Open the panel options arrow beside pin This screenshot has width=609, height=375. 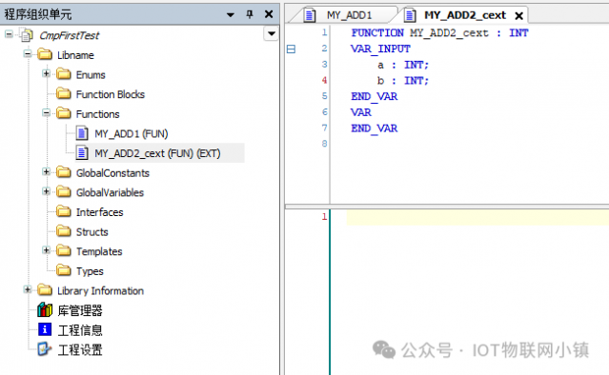point(231,14)
